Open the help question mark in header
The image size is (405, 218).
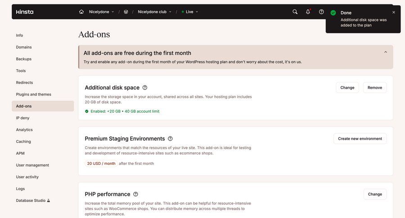tap(321, 12)
